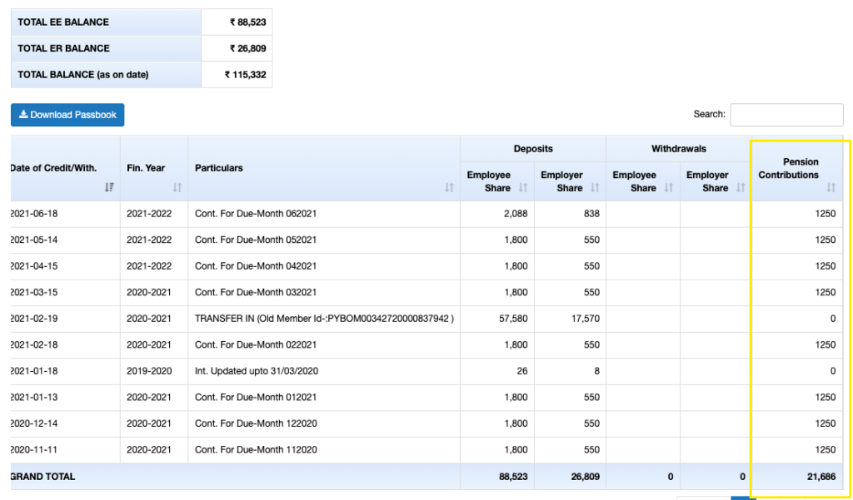Image resolution: width=853 pixels, height=500 pixels.
Task: Select transfer employer share 17,570
Action: 585,319
